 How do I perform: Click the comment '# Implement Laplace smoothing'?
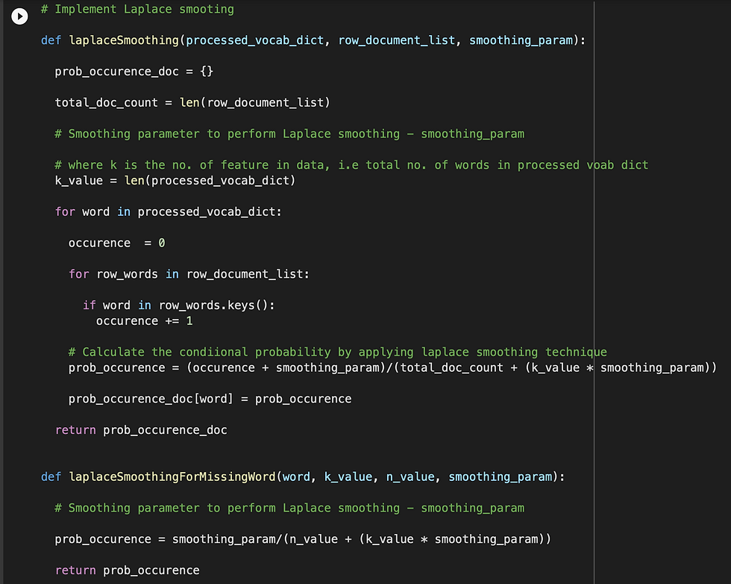(x=137, y=10)
